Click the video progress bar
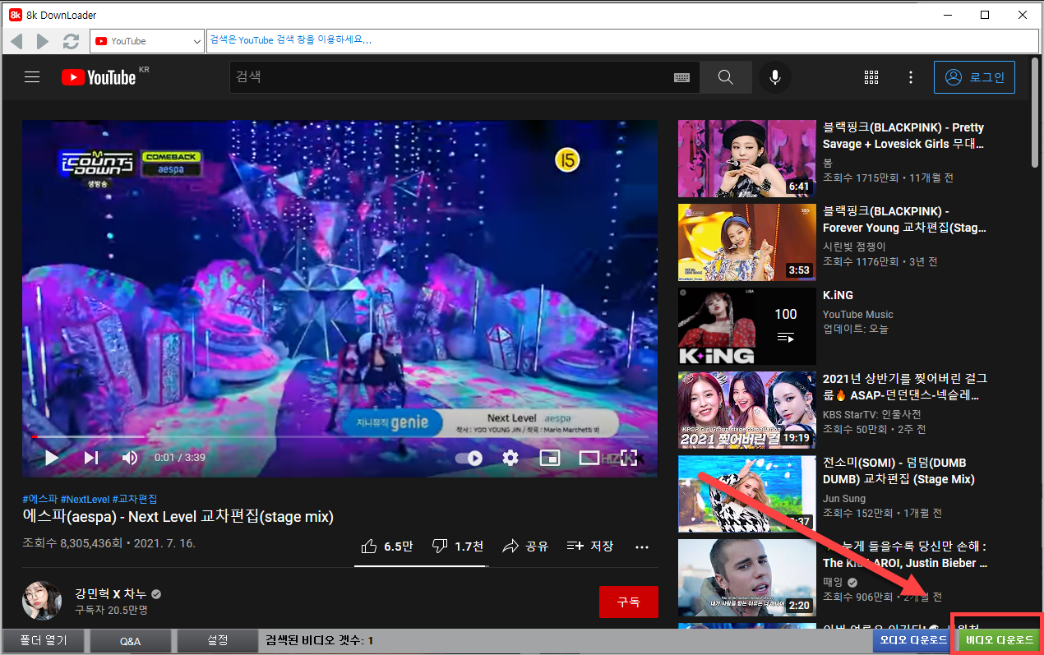 pos(340,436)
